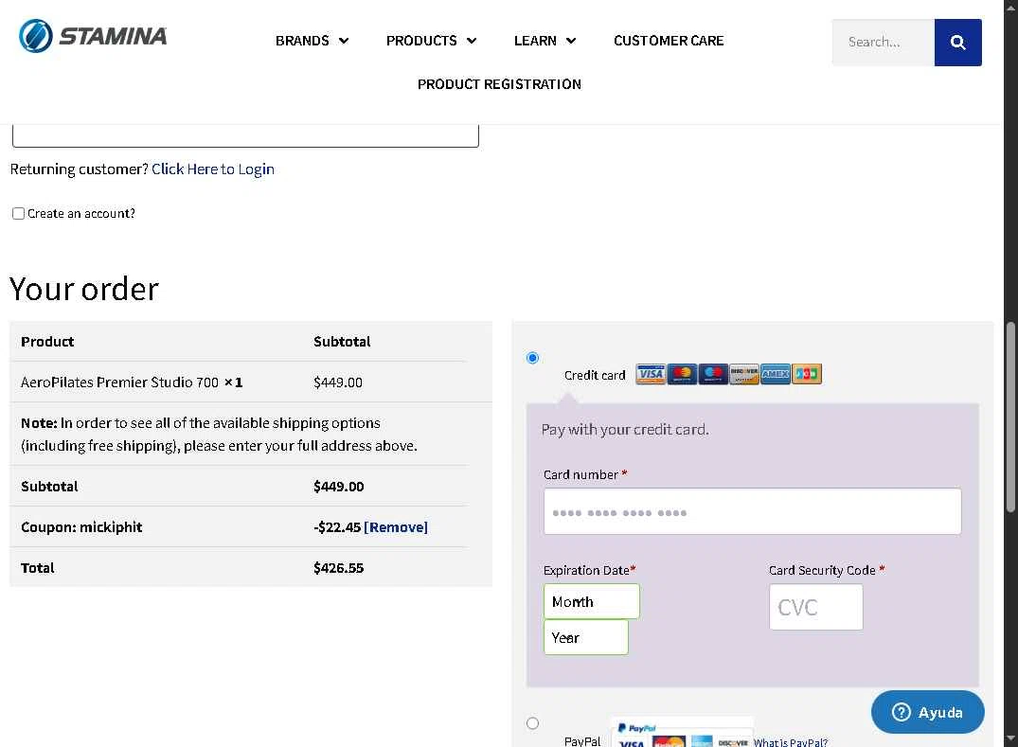1018x747 pixels.
Task: Click the PayPal logo image
Action: [x=682, y=734]
